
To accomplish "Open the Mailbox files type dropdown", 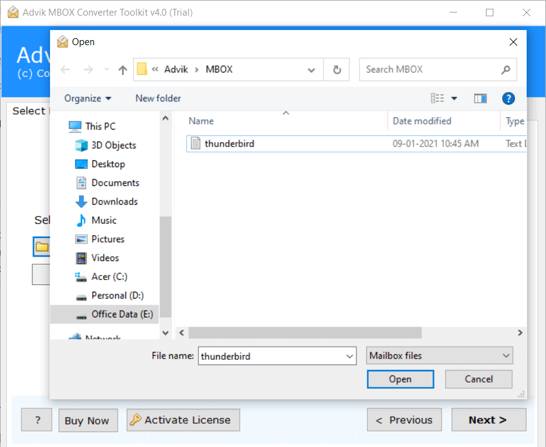I will tap(440, 356).
